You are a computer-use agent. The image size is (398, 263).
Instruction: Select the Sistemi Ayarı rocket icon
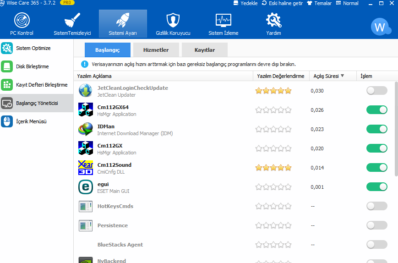coord(123,20)
